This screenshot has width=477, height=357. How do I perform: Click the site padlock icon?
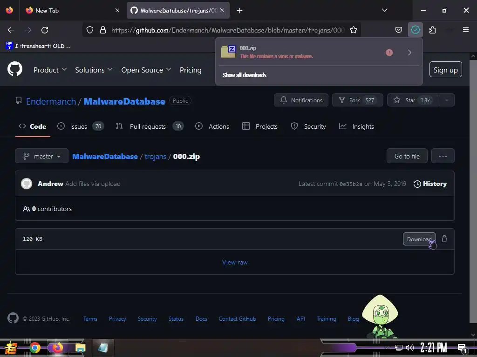coord(103,30)
